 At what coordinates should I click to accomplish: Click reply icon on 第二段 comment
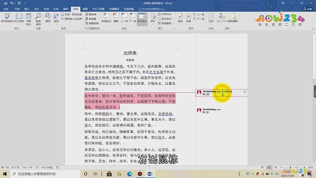coord(245,91)
